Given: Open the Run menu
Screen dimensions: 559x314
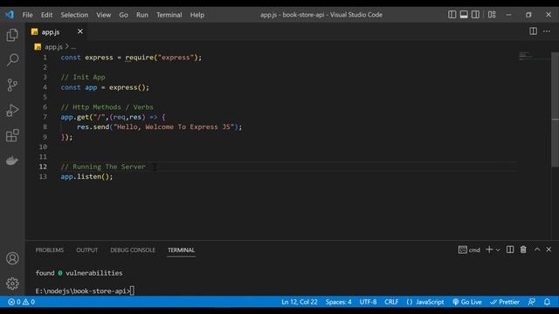Looking at the screenshot, I should point(141,15).
